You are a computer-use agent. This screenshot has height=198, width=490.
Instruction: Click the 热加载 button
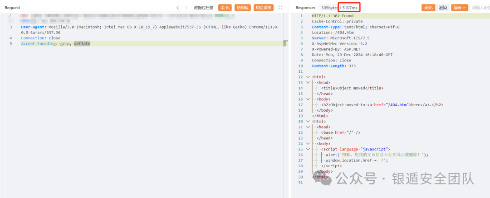tap(242, 8)
